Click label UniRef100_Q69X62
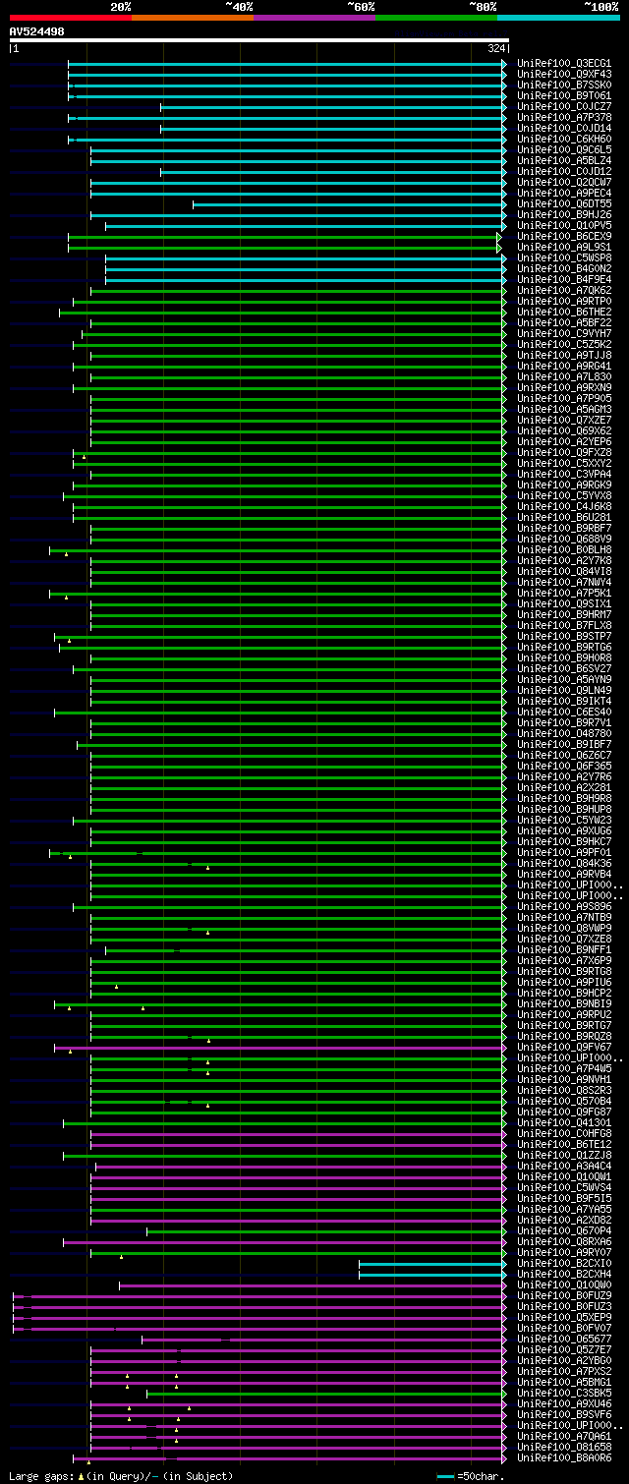629x1484 pixels. click(564, 431)
